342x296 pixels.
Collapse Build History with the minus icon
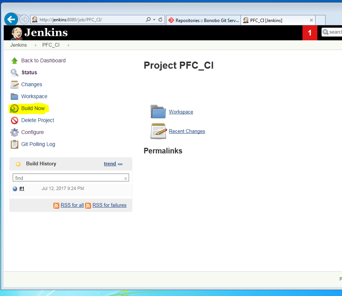tap(120, 164)
